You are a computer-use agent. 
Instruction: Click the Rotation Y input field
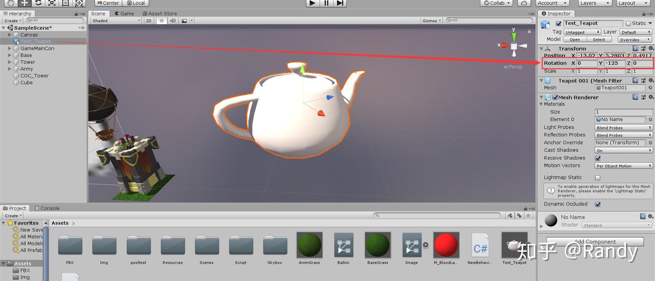(x=614, y=63)
